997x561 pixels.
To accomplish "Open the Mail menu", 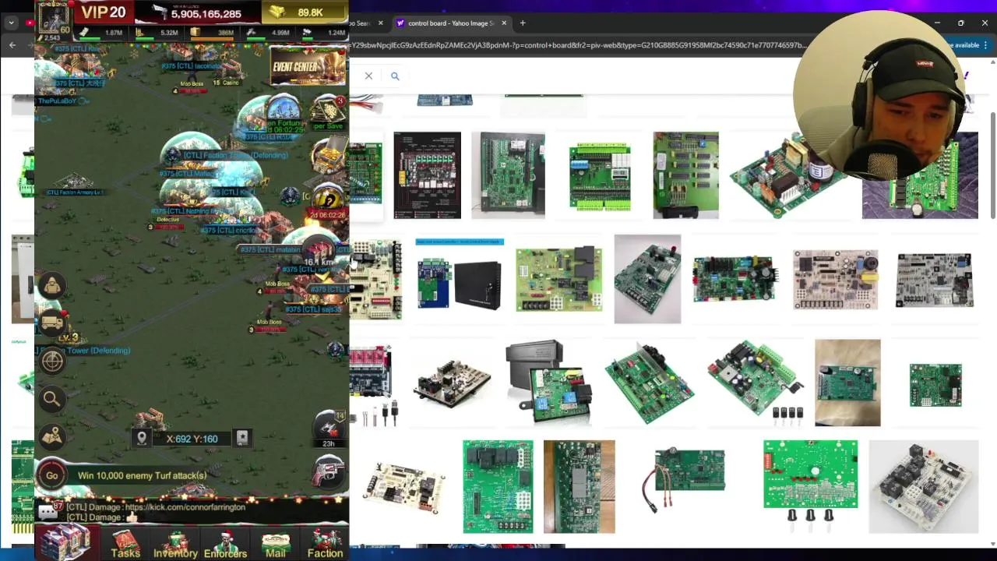I will (275, 544).
